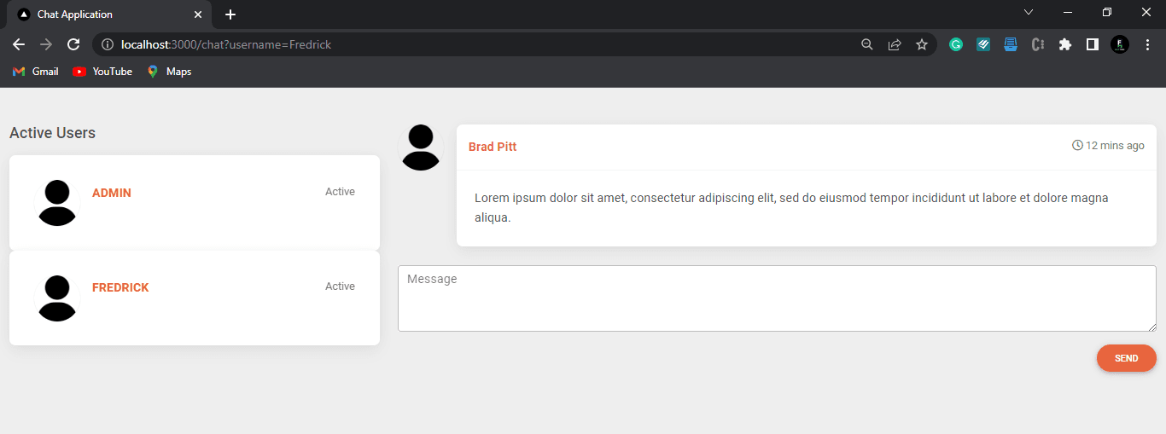Click the FREDRICK user avatar icon

click(57, 298)
